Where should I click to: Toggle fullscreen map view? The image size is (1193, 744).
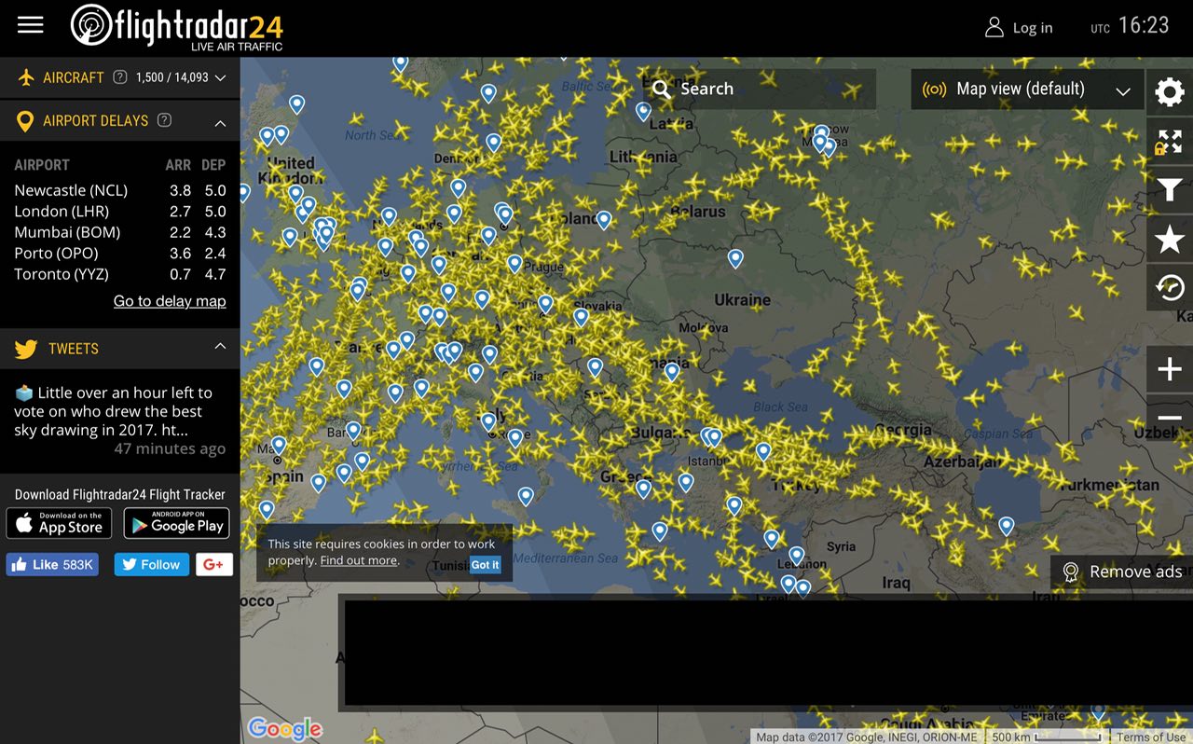(1169, 142)
